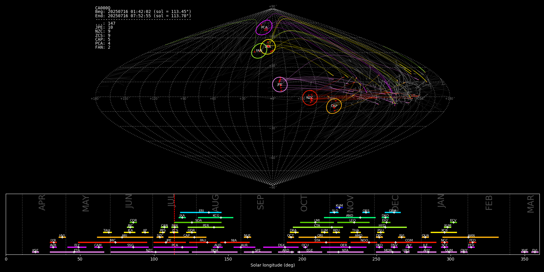This screenshot has width=544, height=272.
Task: Select the LEO shower bar in timeline
Action: point(353,222)
